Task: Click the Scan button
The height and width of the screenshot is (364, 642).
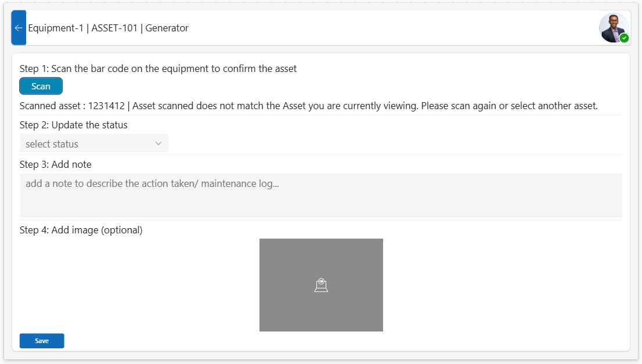Action: [41, 85]
